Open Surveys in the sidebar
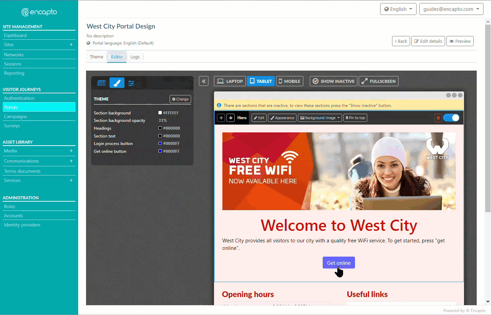The height and width of the screenshot is (315, 491). pos(12,126)
